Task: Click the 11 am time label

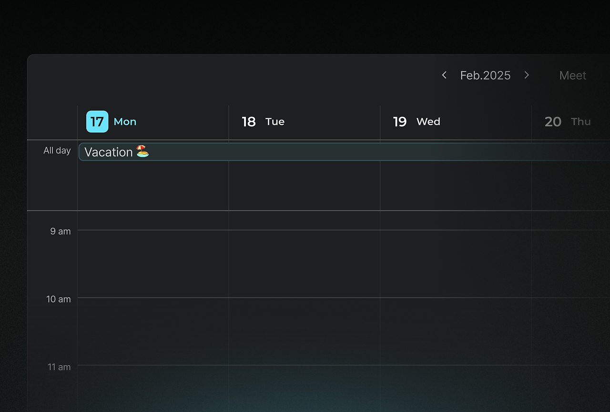Action: 59,367
